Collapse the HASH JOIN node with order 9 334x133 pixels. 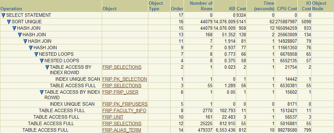[31, 48]
